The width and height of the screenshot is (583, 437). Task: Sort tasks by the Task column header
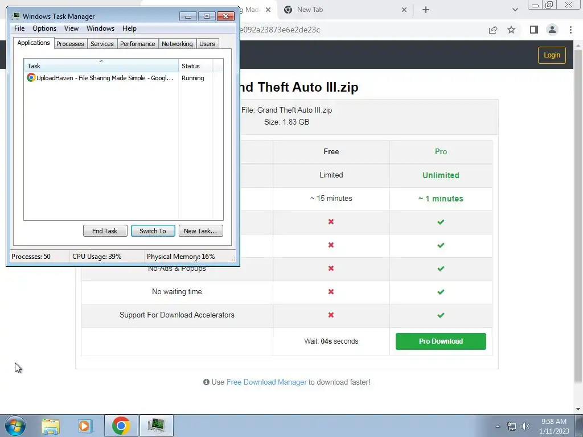pos(101,66)
